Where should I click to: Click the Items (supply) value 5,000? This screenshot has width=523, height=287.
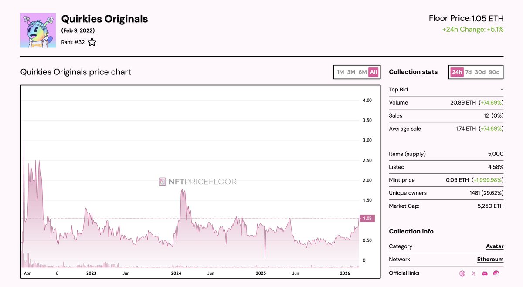496,154
